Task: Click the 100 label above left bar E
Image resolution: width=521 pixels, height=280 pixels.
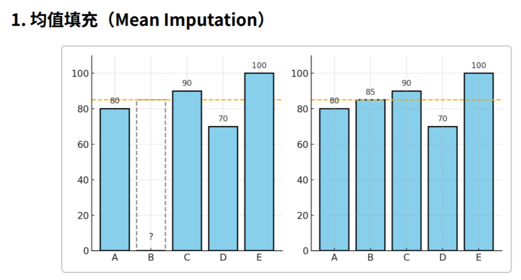Action: [x=259, y=65]
